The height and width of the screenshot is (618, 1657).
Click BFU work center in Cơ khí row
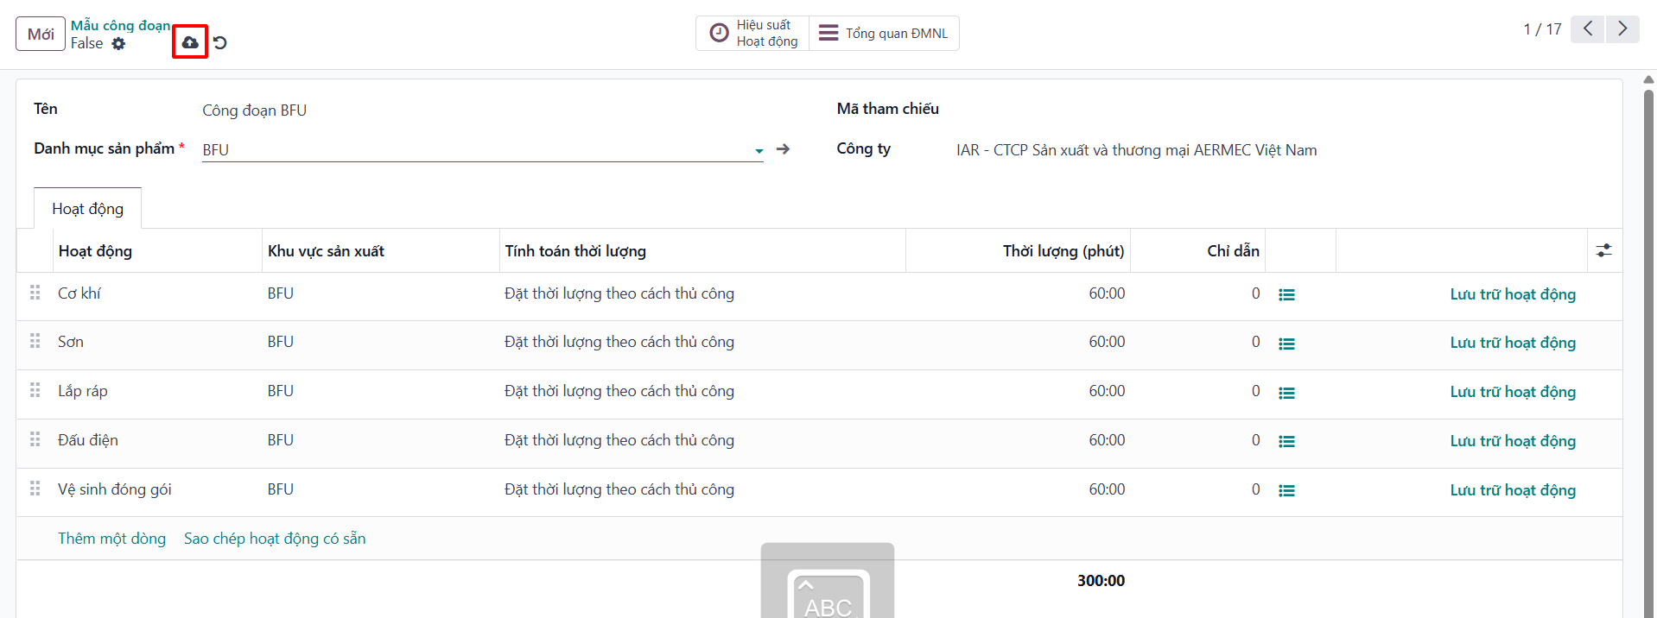pyautogui.click(x=281, y=293)
